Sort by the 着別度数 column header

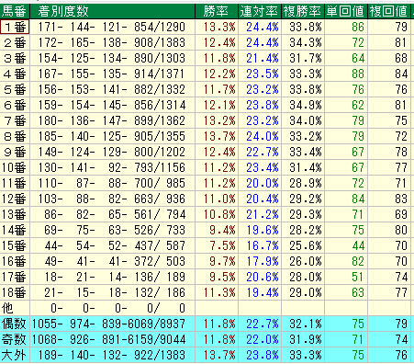113,11
